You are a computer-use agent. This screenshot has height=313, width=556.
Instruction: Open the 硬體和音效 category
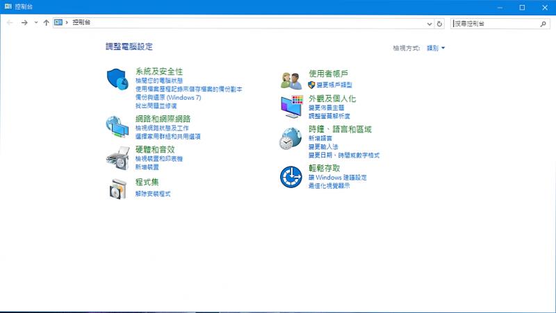[x=155, y=149]
